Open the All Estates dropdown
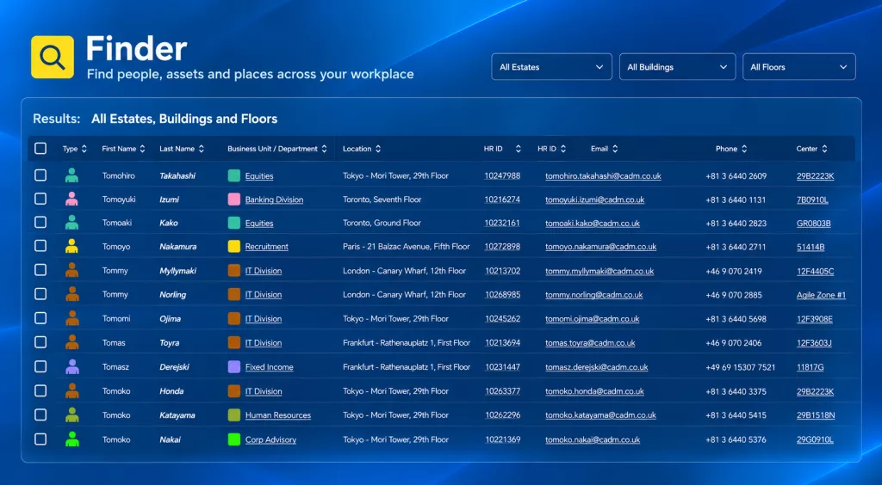 [551, 67]
